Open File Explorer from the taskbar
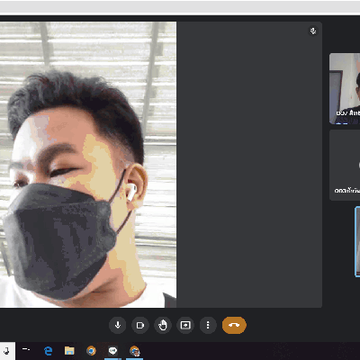 click(69, 351)
